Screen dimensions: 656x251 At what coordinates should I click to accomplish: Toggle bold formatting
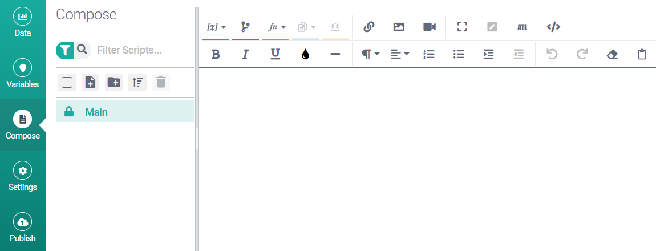tap(216, 54)
